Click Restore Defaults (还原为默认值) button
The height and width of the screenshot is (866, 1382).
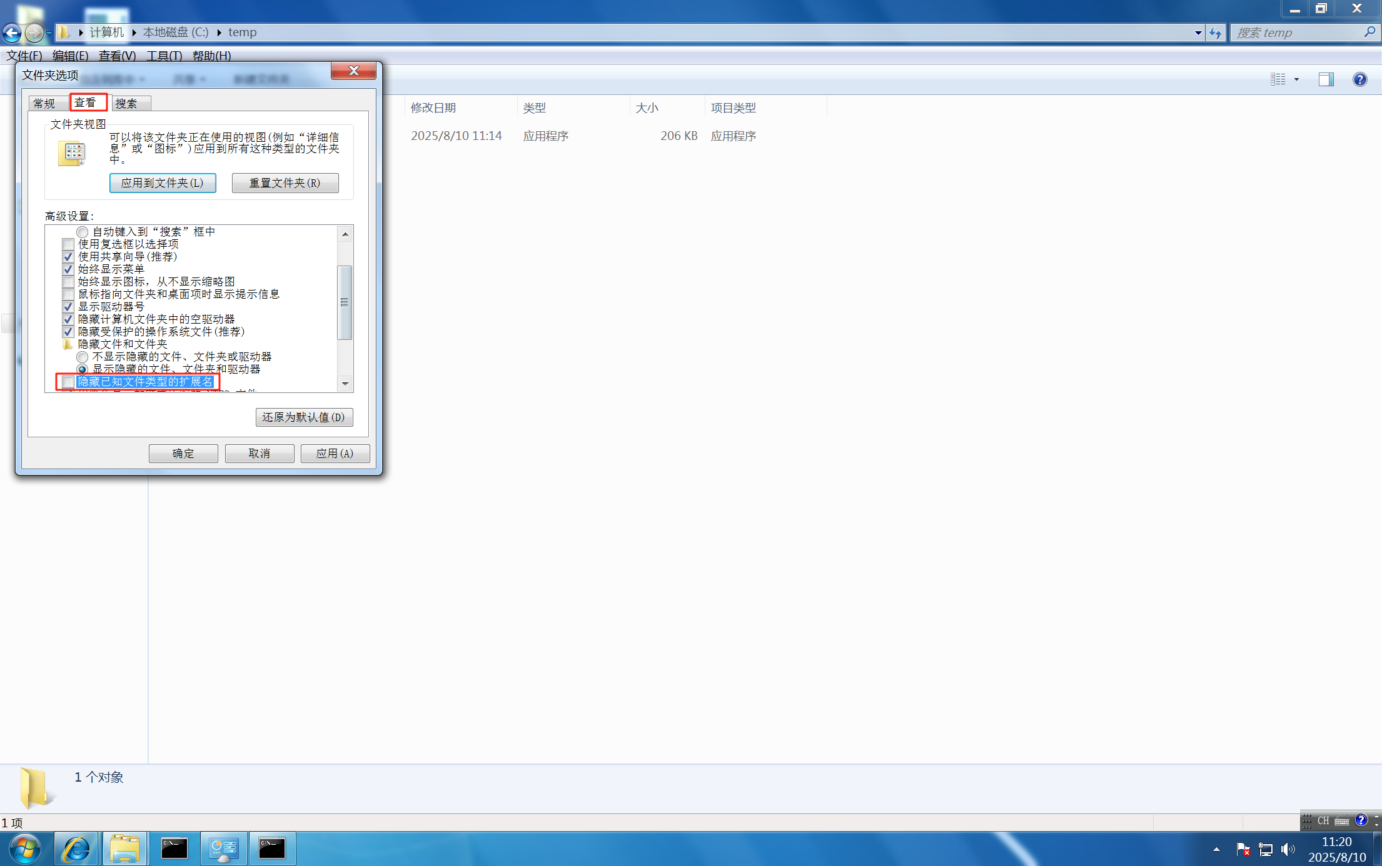pos(304,417)
